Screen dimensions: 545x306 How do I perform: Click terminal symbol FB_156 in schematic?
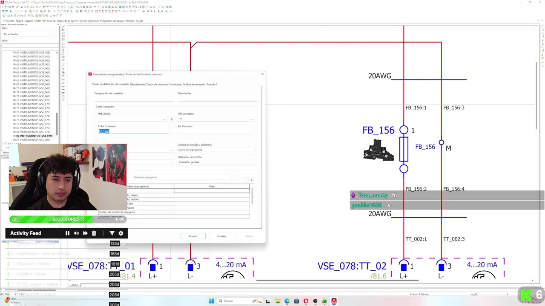[404, 149]
